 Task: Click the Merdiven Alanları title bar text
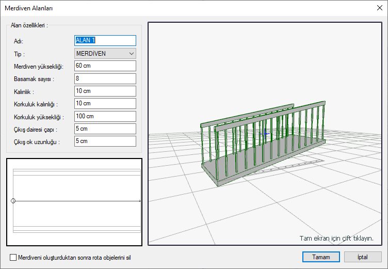pyautogui.click(x=28, y=8)
